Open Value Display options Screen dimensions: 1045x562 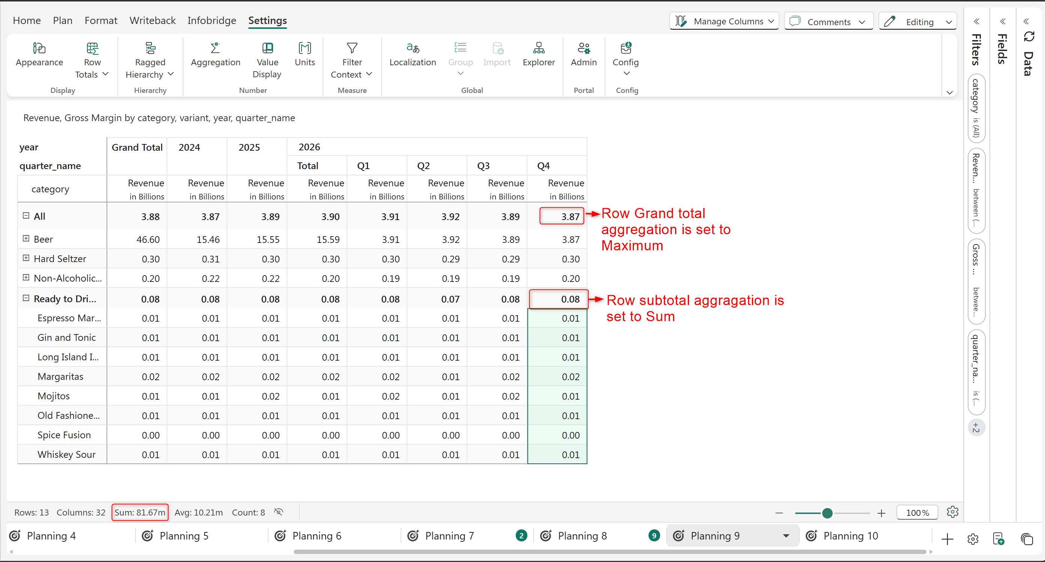267,48
